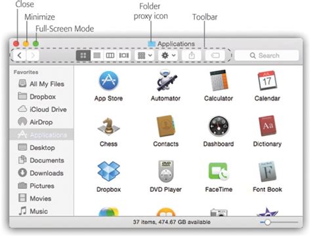The image size is (311, 237).
Task: Select Documents in the sidebar
Action: 41,160
